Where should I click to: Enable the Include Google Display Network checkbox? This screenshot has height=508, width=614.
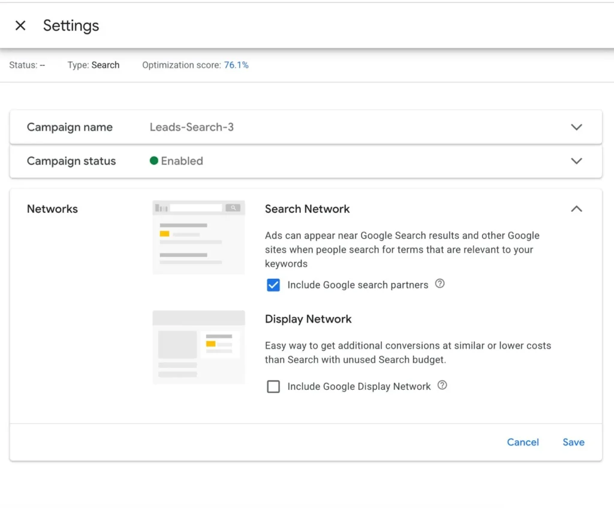[273, 386]
